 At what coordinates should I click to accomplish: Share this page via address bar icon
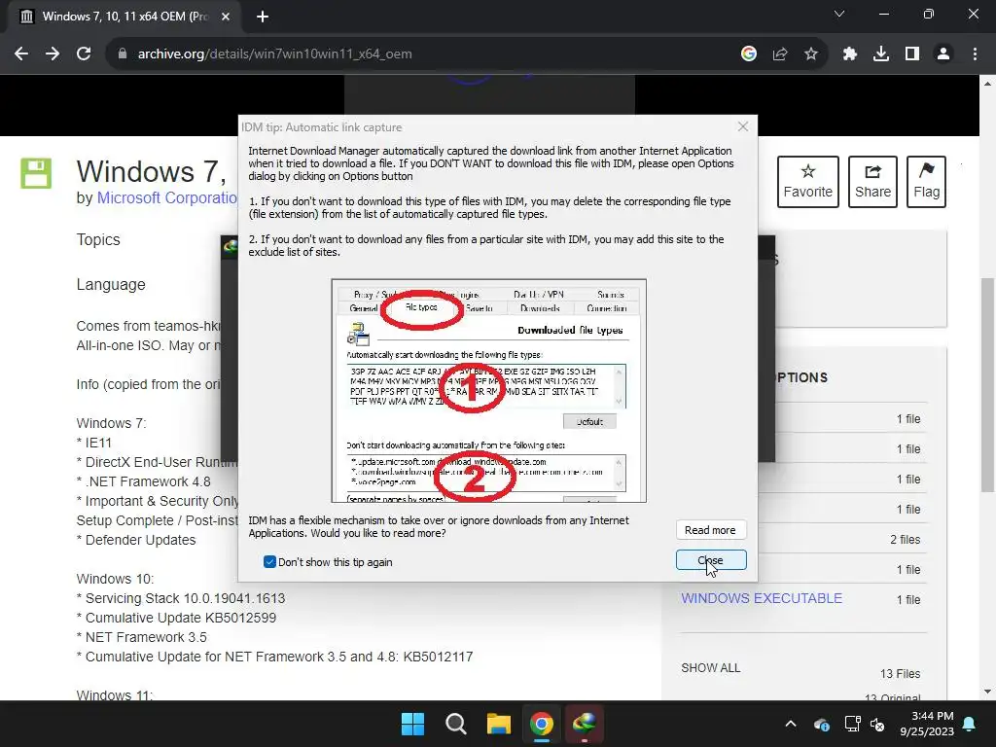[780, 54]
